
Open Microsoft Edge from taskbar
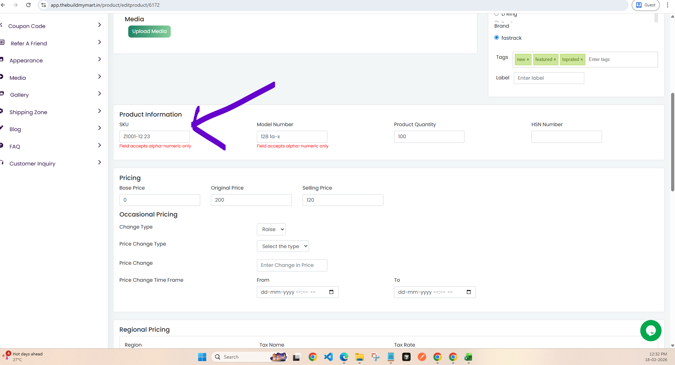pyautogui.click(x=344, y=357)
